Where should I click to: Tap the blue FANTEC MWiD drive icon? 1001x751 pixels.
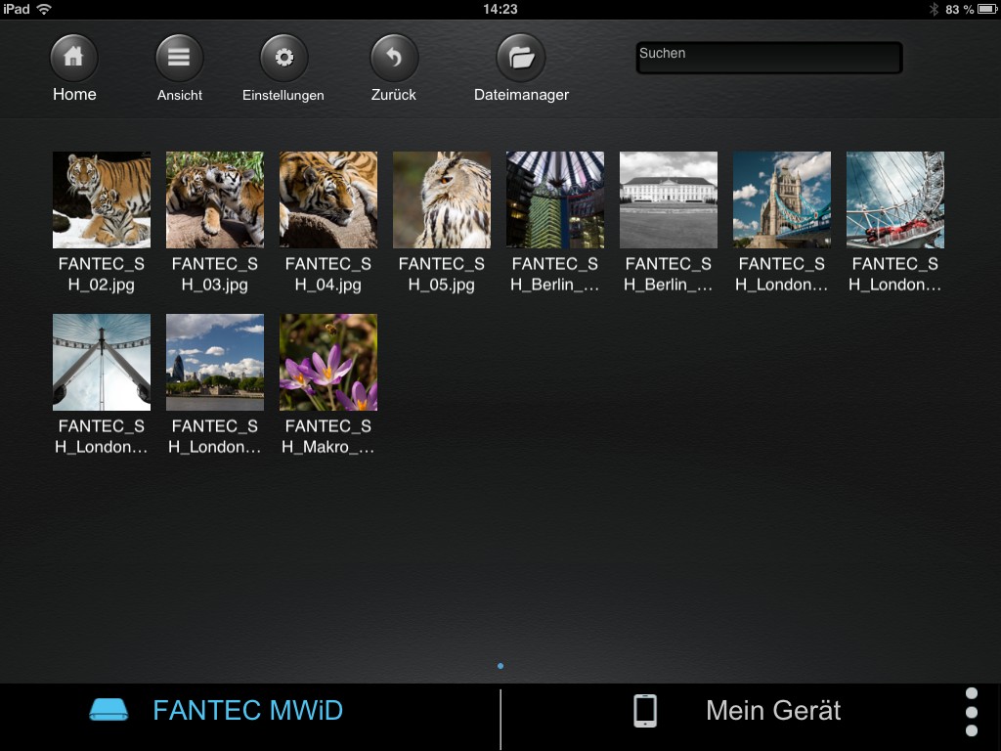(x=109, y=710)
